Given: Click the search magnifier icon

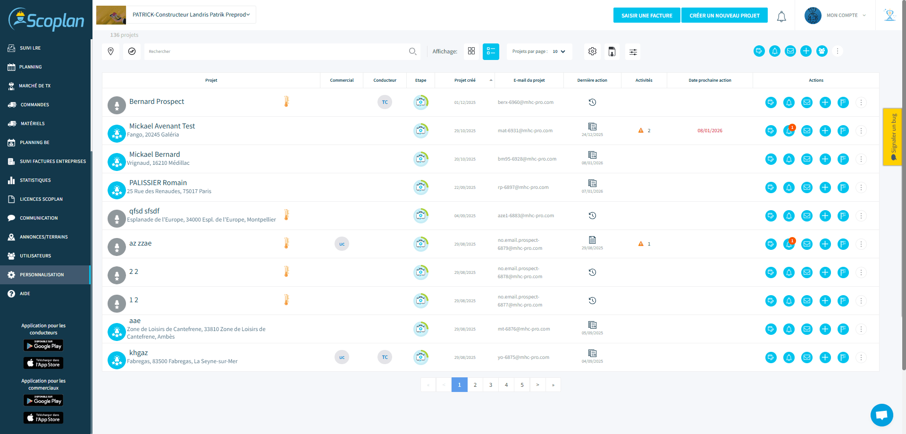Looking at the screenshot, I should (x=412, y=51).
